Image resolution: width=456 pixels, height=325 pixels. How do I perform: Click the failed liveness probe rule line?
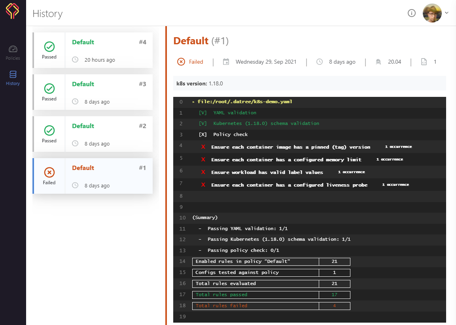(289, 185)
